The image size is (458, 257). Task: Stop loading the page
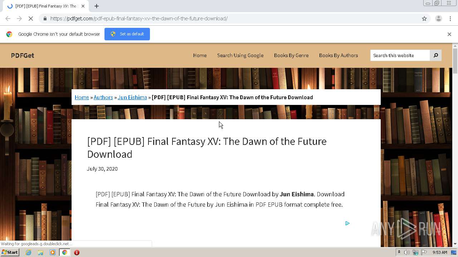(31, 19)
